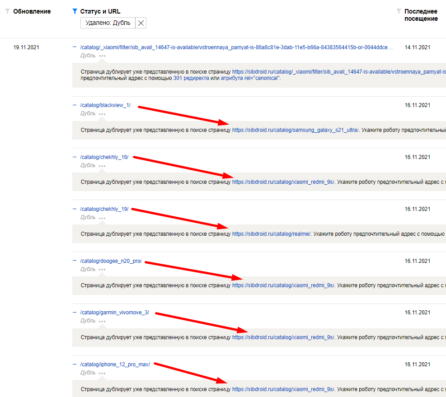Open the /catalog/_xiaomi/filter/sib_avail row URL
The width and height of the screenshot is (446, 397).
pos(236,47)
